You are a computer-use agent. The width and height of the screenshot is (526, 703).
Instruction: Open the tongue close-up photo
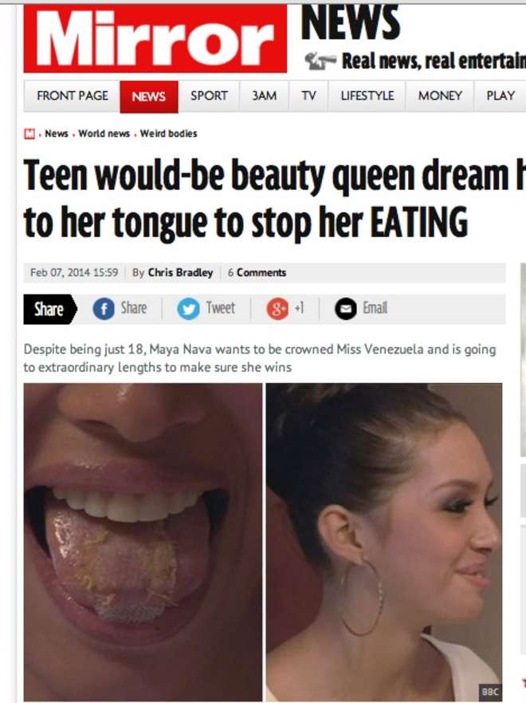pyautogui.click(x=143, y=542)
